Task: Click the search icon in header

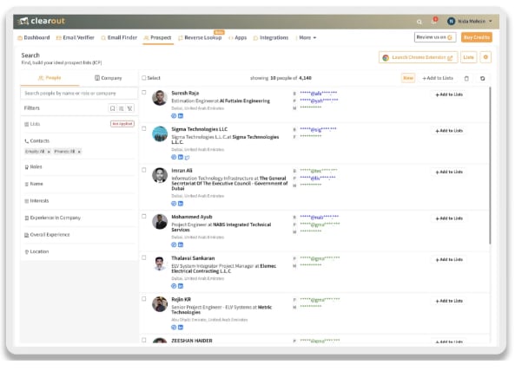Action: [x=419, y=22]
